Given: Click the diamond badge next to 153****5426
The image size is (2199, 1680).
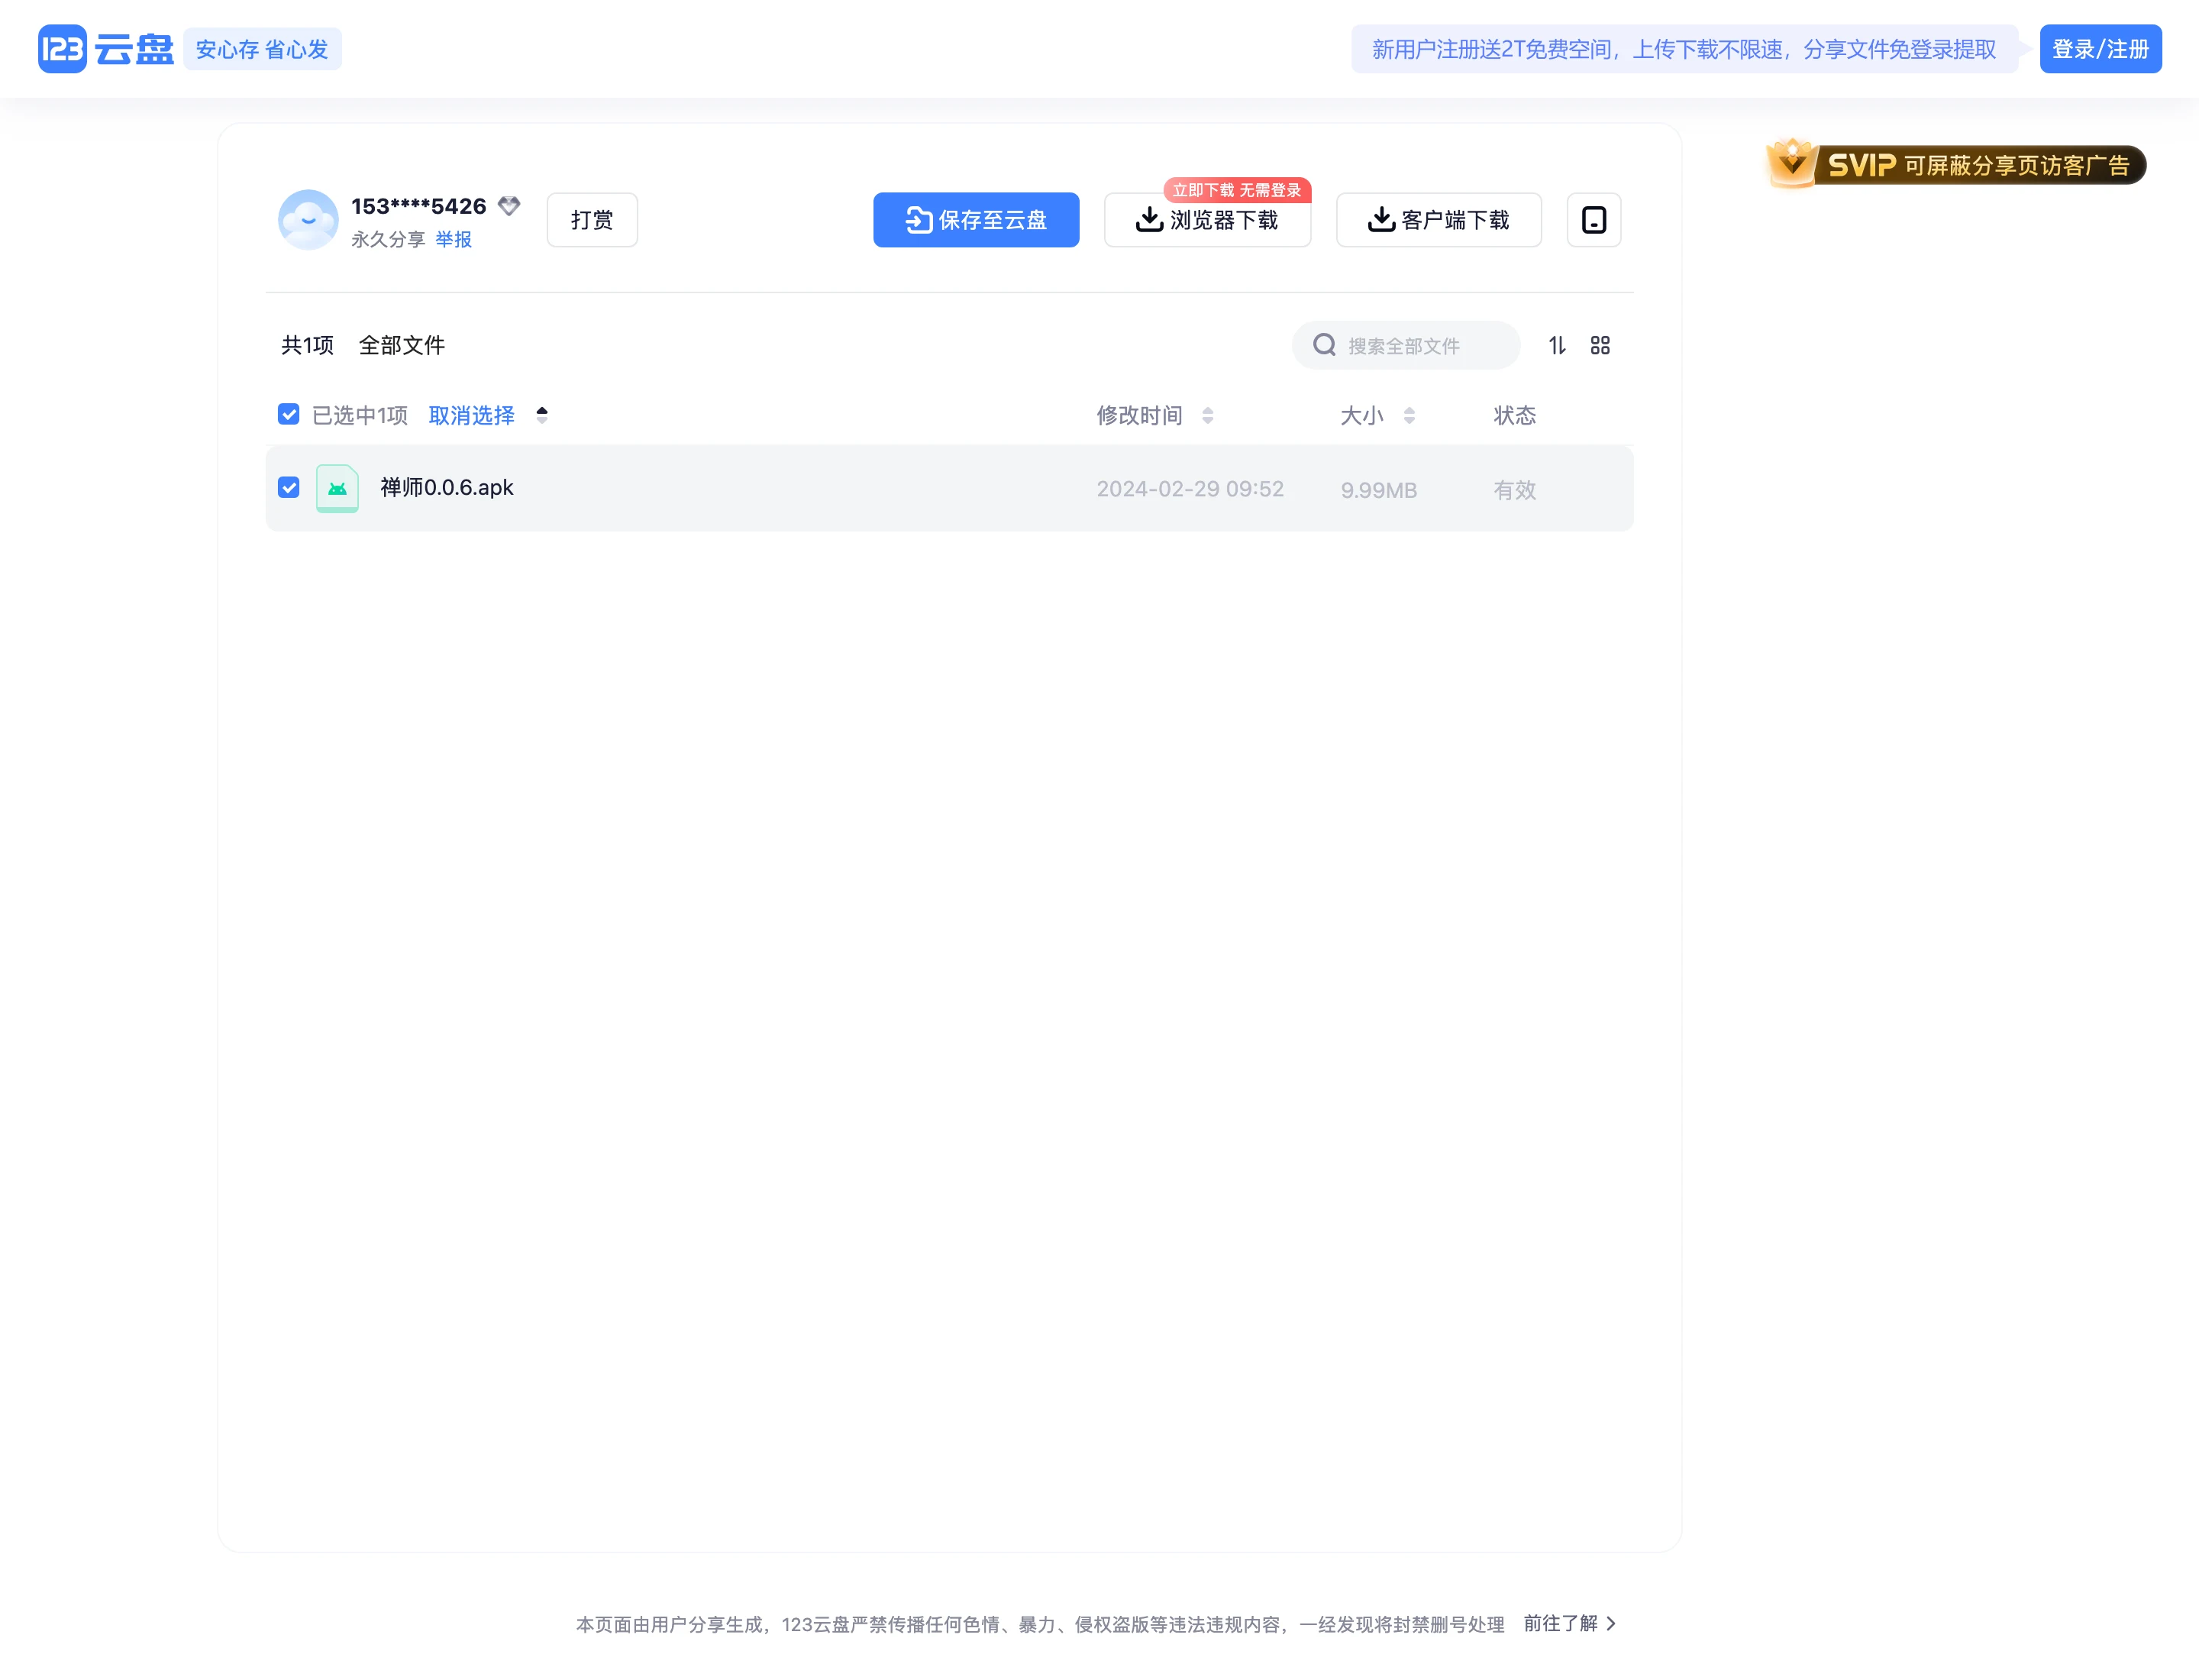Looking at the screenshot, I should point(509,206).
